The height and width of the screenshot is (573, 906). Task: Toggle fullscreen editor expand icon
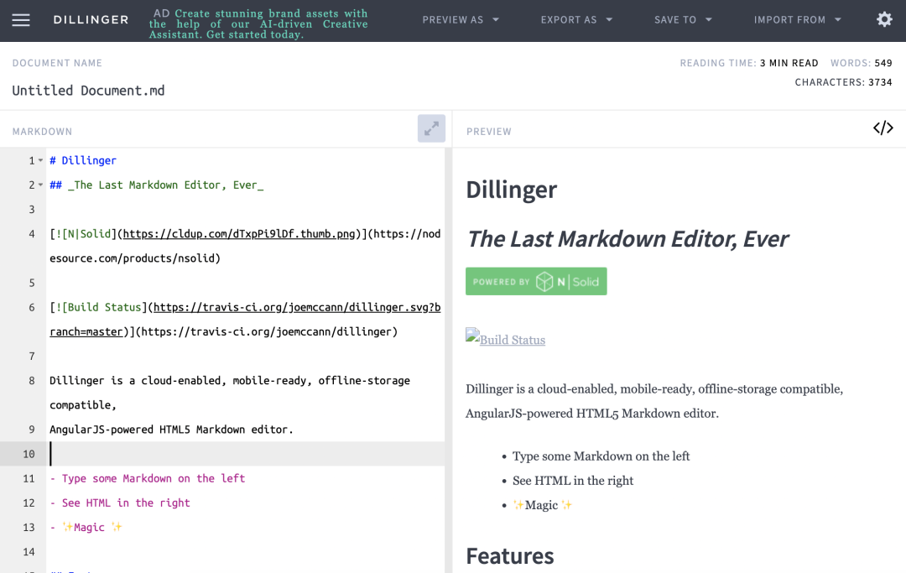click(431, 128)
